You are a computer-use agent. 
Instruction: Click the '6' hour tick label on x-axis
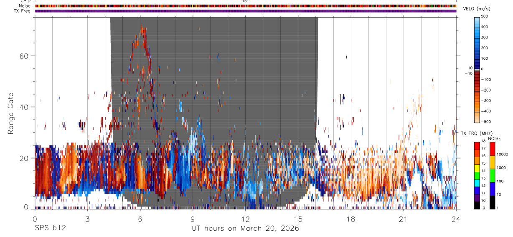pos(140,219)
